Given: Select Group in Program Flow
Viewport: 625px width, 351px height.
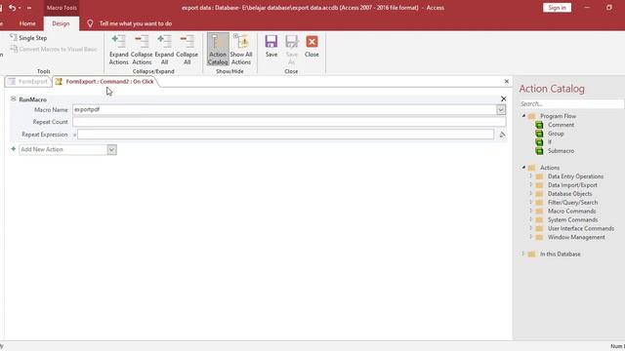Looking at the screenshot, I should tap(556, 134).
